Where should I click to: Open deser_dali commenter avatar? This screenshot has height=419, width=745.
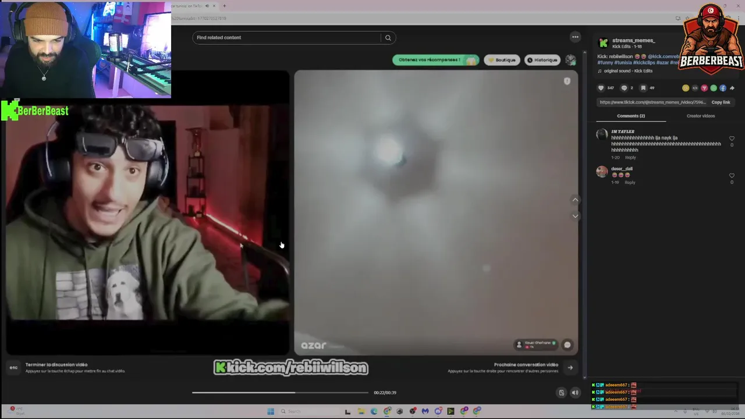[x=602, y=171]
